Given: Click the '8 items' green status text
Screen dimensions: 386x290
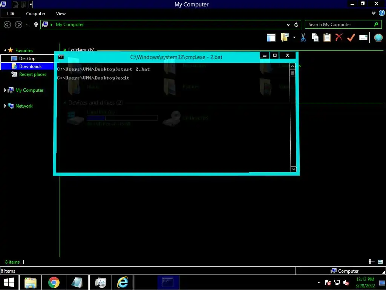Looking at the screenshot, I should point(12,262).
